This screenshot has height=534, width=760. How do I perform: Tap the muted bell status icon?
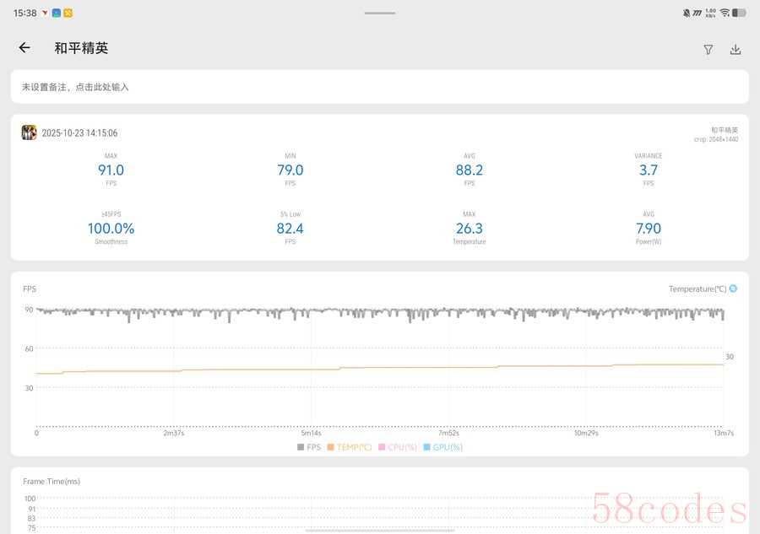click(687, 13)
